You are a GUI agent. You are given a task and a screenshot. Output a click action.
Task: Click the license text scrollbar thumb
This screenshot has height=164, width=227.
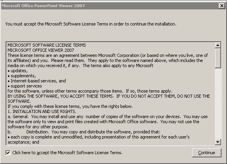[218, 58]
